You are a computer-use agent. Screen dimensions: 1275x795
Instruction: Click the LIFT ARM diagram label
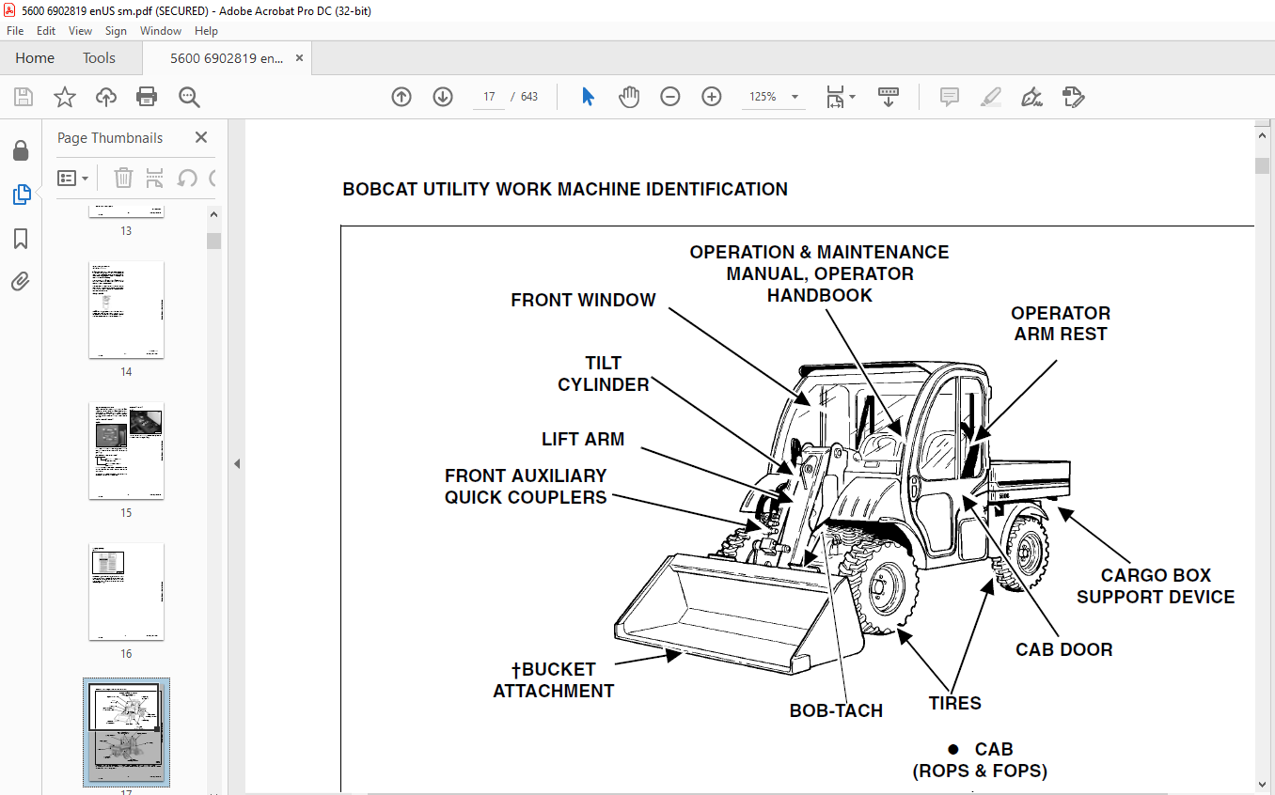point(583,439)
